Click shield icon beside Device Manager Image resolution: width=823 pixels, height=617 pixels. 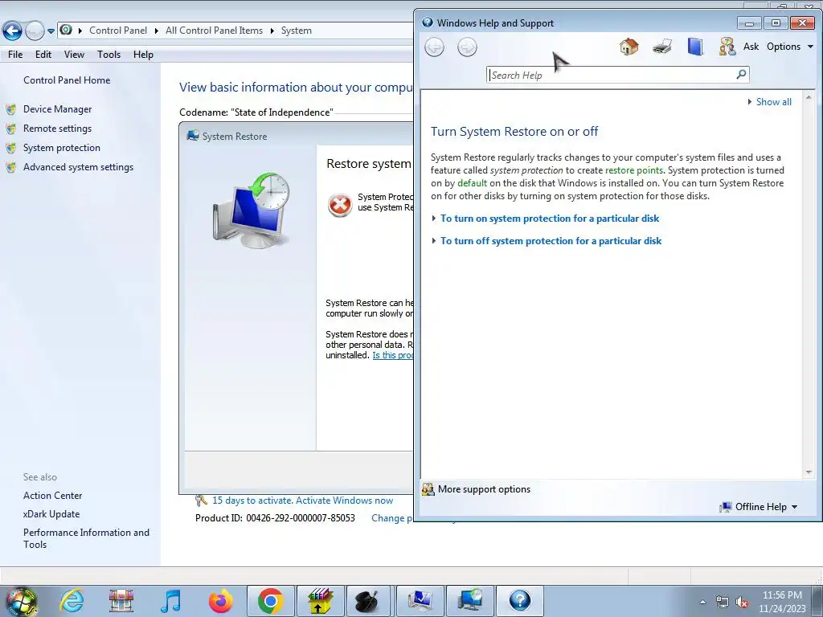click(11, 109)
